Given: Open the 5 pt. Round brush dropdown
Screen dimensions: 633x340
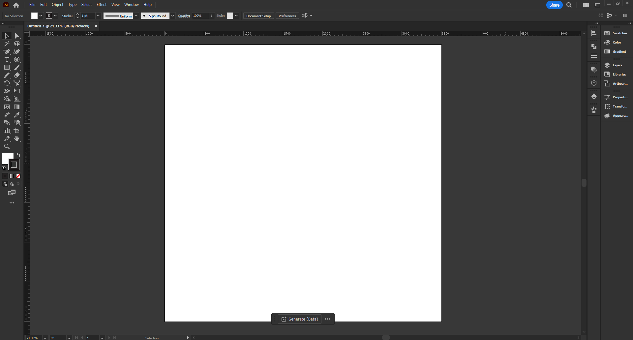Looking at the screenshot, I should click(172, 16).
